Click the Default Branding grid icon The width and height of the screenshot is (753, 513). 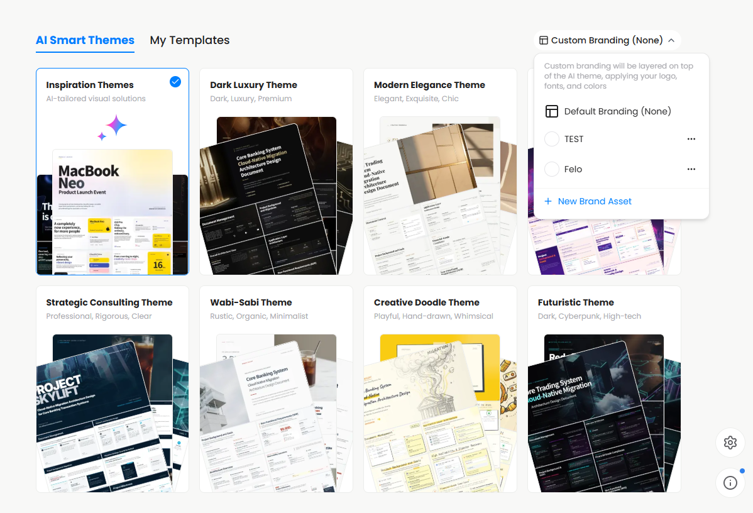552,111
